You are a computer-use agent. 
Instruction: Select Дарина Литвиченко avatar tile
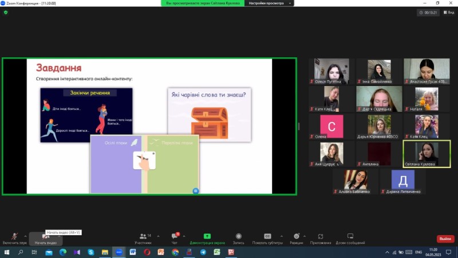click(403, 182)
